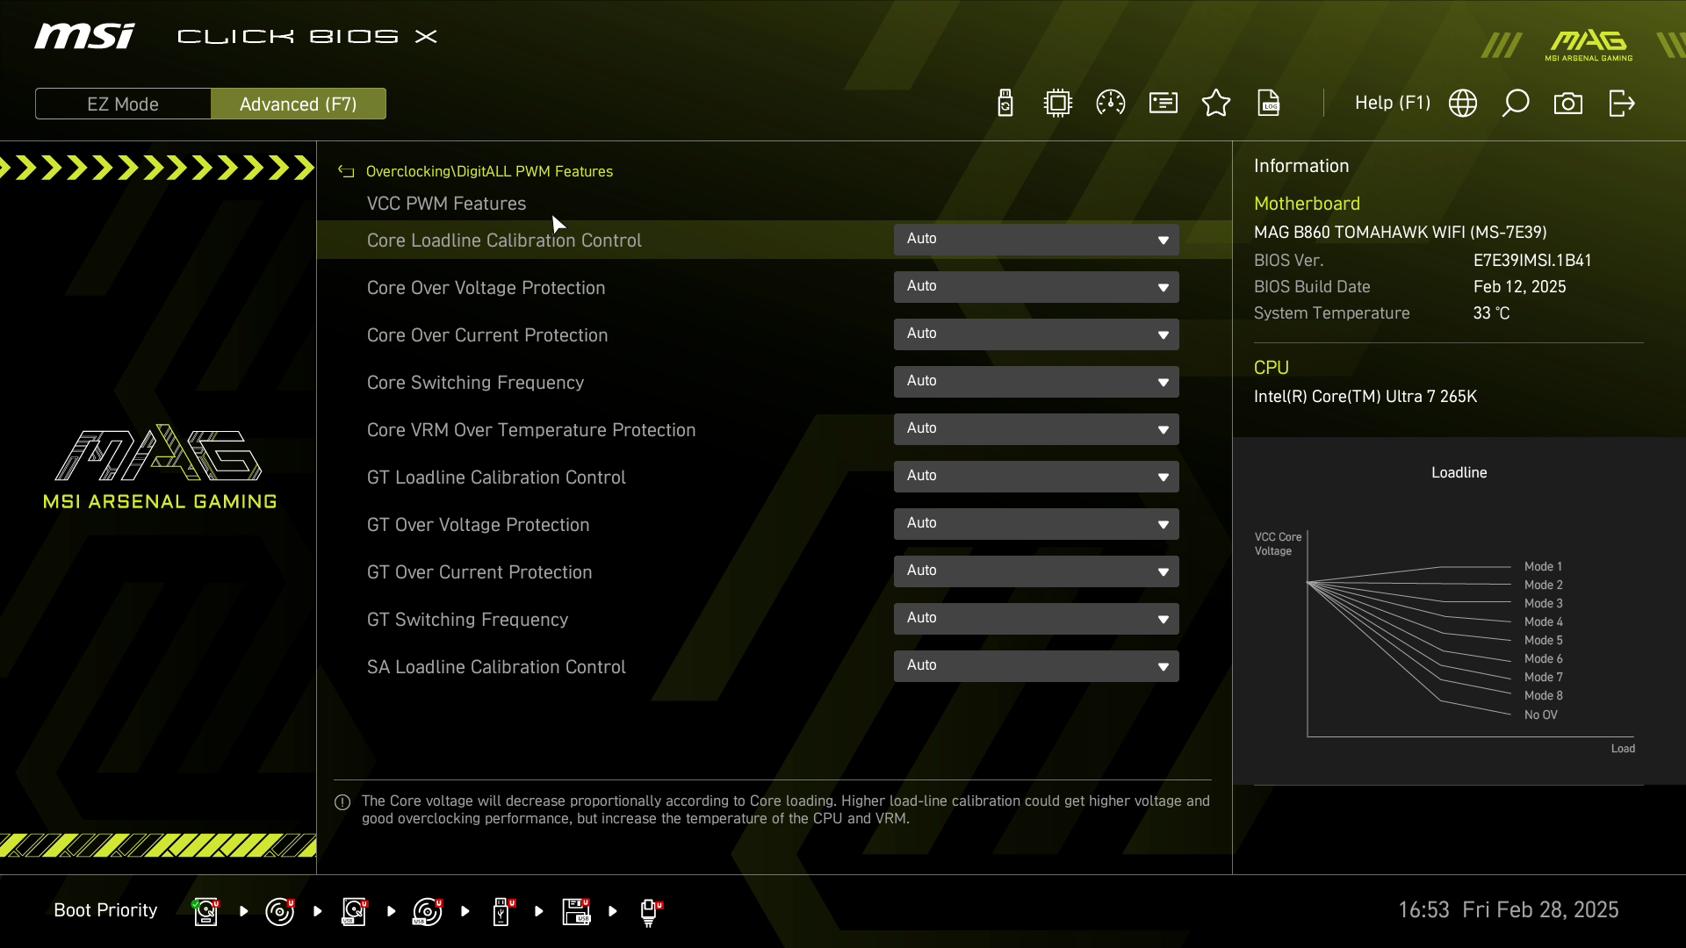Image resolution: width=1686 pixels, height=948 pixels.
Task: Click the magnifying glass search icon
Action: click(1516, 104)
